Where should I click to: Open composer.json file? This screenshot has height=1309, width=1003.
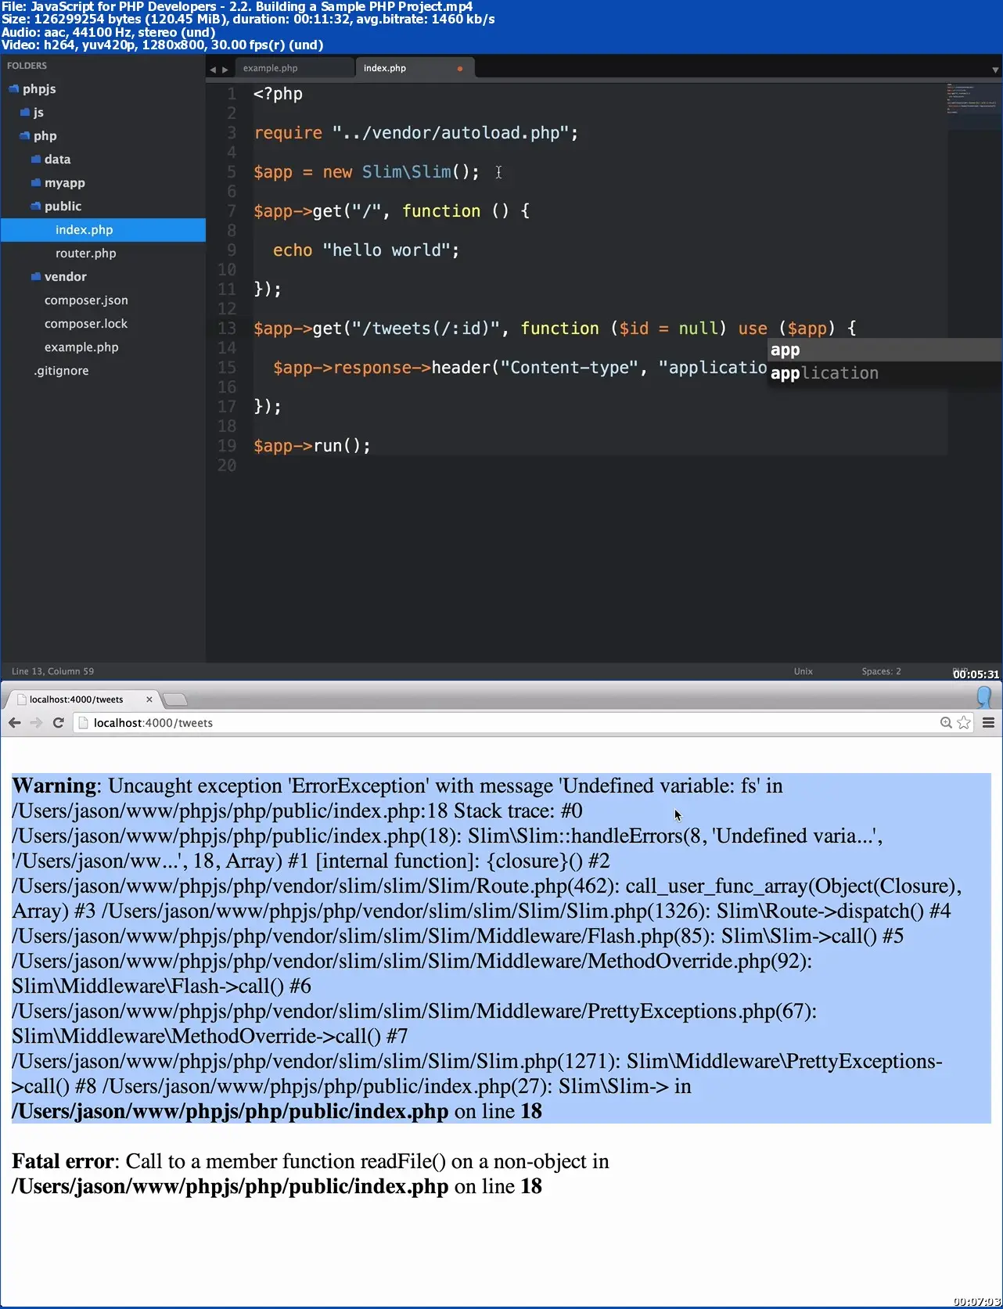tap(86, 300)
